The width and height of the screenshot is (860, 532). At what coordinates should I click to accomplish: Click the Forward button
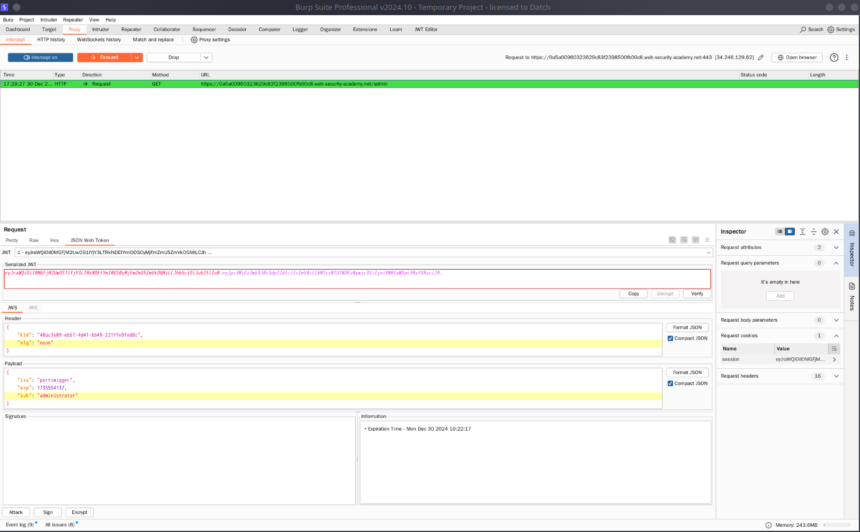pyautogui.click(x=104, y=58)
